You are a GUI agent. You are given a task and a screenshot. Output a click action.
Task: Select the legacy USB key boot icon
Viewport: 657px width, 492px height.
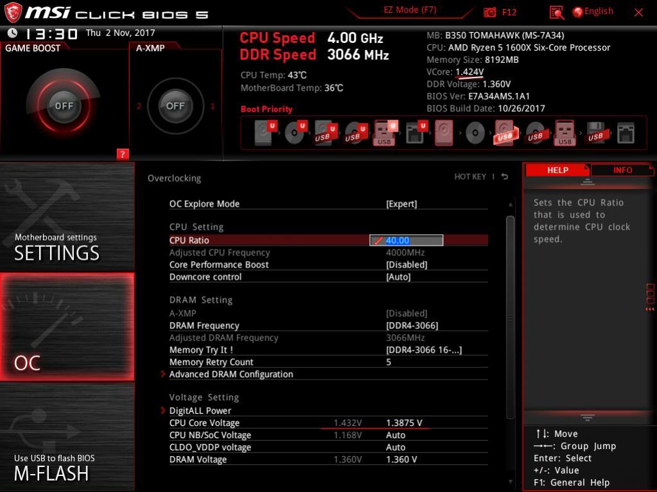pyautogui.click(x=565, y=133)
